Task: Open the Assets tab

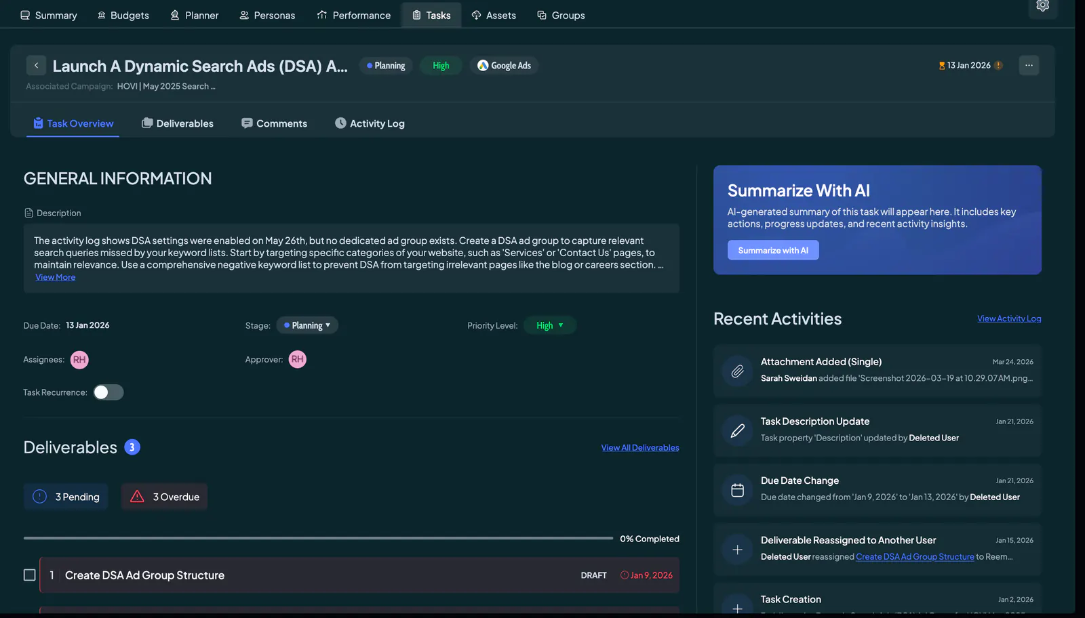Action: pos(494,15)
